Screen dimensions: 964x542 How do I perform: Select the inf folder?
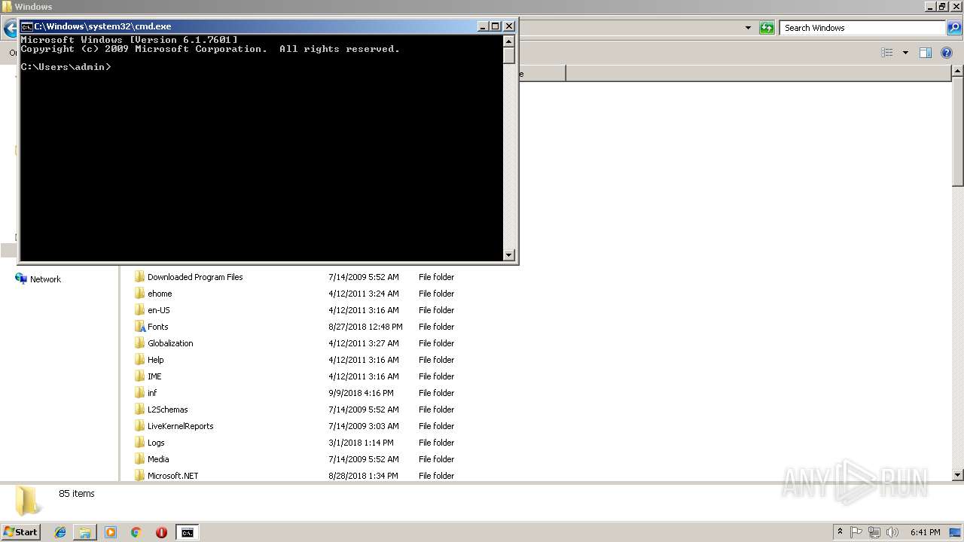coord(152,393)
